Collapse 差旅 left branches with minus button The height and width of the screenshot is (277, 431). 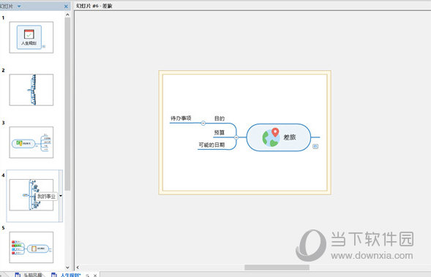(x=236, y=137)
